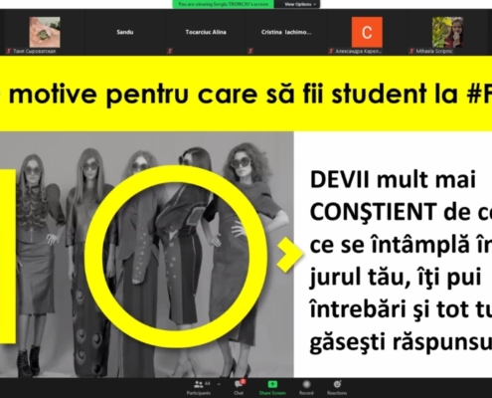Click muted mic icon on Tocarciuc Alina tile

pyautogui.click(x=170, y=51)
